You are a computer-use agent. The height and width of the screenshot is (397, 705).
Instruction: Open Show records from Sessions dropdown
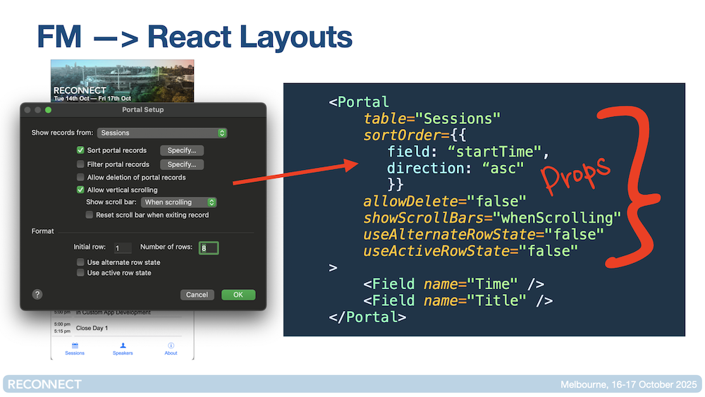click(162, 133)
